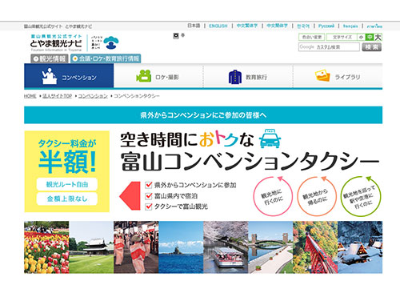Screen dimensions: 400x301
Task: Toggle the 県外からコンベンションに参加 checkbox
Action: coord(149,185)
